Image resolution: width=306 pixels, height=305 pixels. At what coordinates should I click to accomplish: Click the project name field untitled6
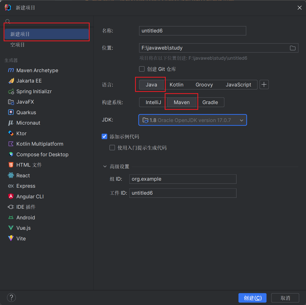tap(193, 31)
